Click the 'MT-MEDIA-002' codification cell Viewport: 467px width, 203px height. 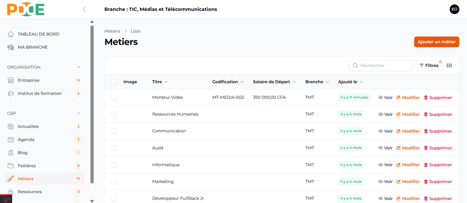228,98
